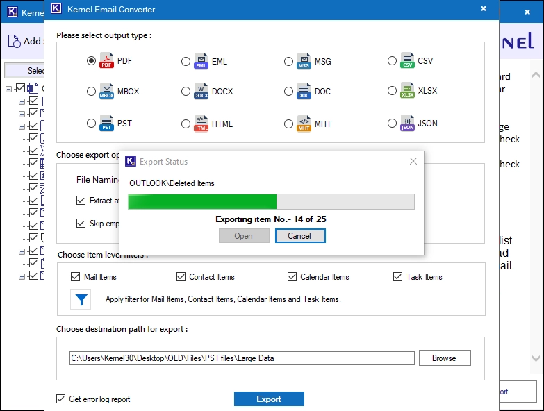Disable the Task Items checkbox
The height and width of the screenshot is (411, 544).
click(397, 276)
